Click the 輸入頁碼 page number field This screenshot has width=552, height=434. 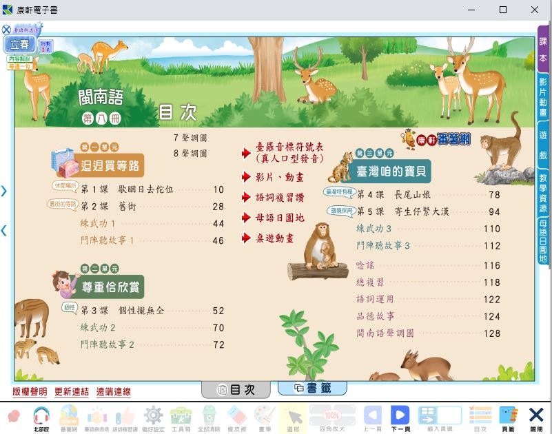[x=448, y=415]
